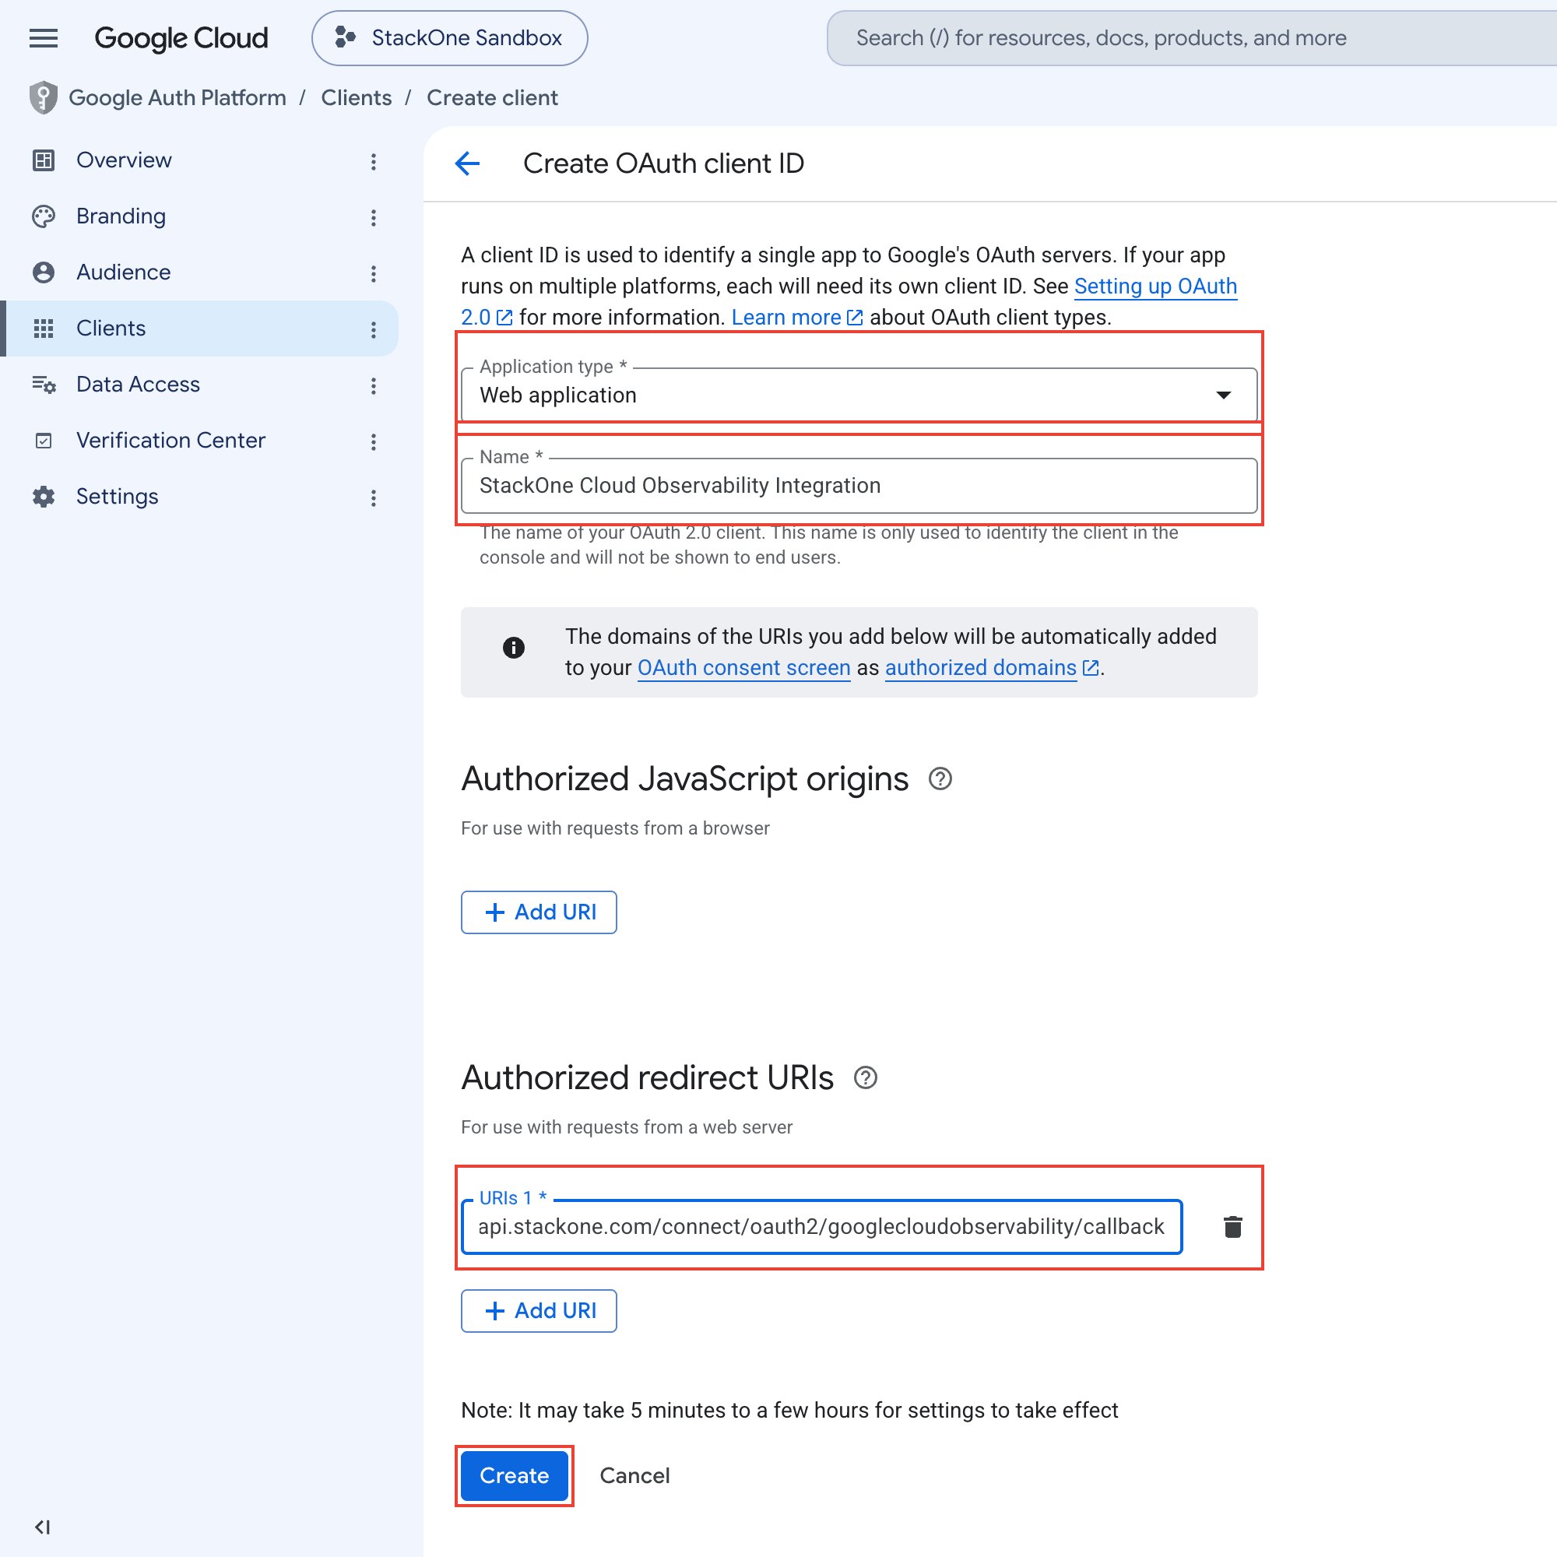The height and width of the screenshot is (1557, 1557).
Task: Open the Verification Center more-options menu
Action: (373, 441)
